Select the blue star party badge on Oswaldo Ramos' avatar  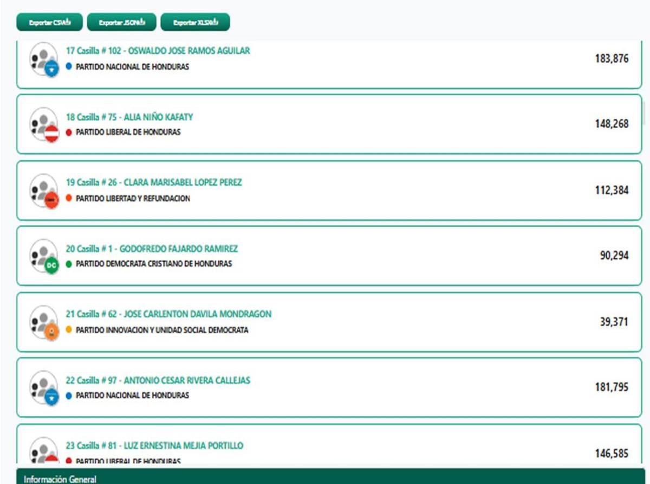tap(50, 68)
